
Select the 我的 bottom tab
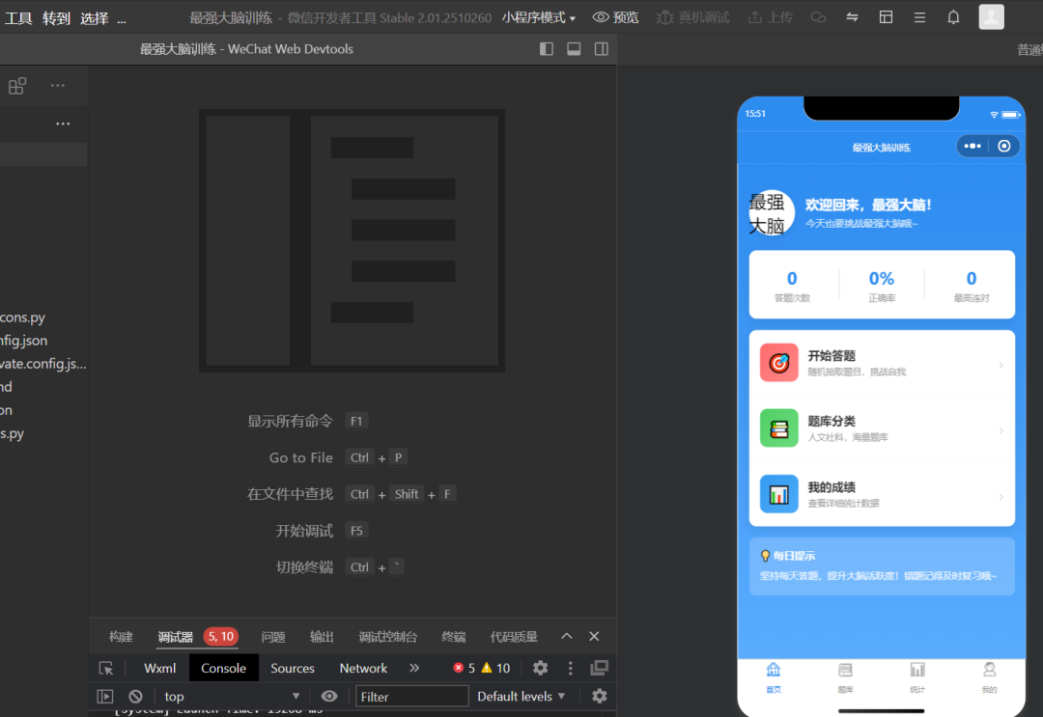[x=989, y=677]
